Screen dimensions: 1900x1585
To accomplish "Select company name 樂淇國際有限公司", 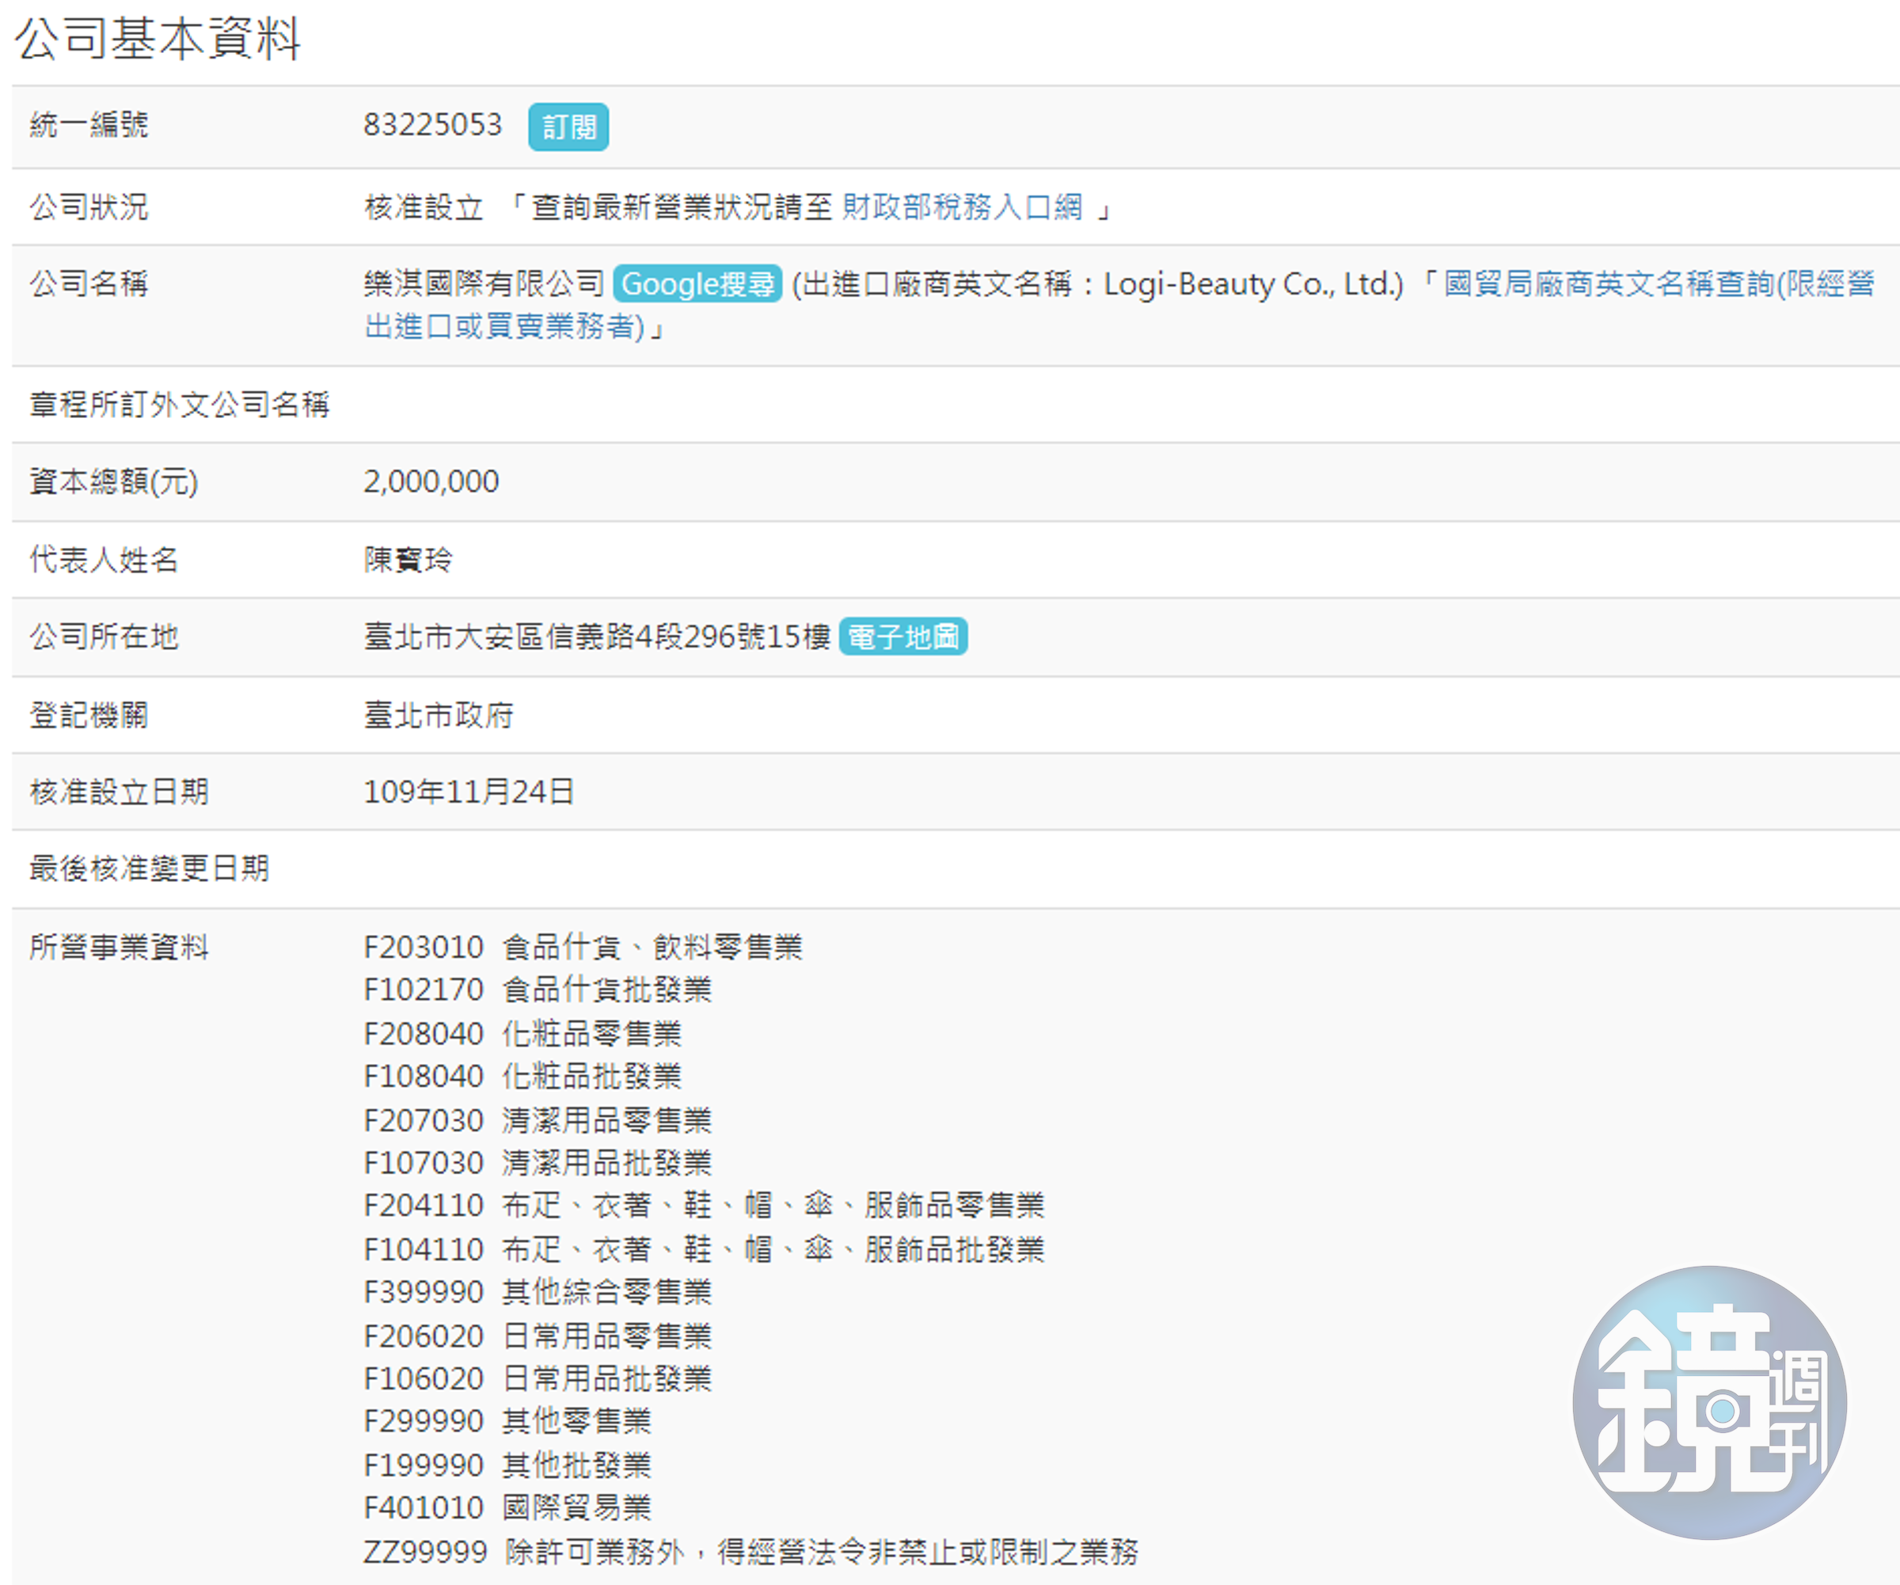I will [x=484, y=284].
